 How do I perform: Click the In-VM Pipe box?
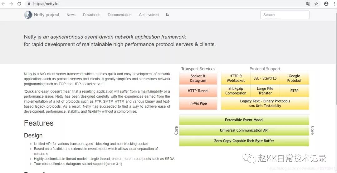[198, 103]
